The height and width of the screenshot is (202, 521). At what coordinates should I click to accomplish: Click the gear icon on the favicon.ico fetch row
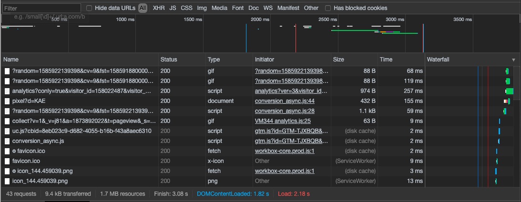coord(14,151)
